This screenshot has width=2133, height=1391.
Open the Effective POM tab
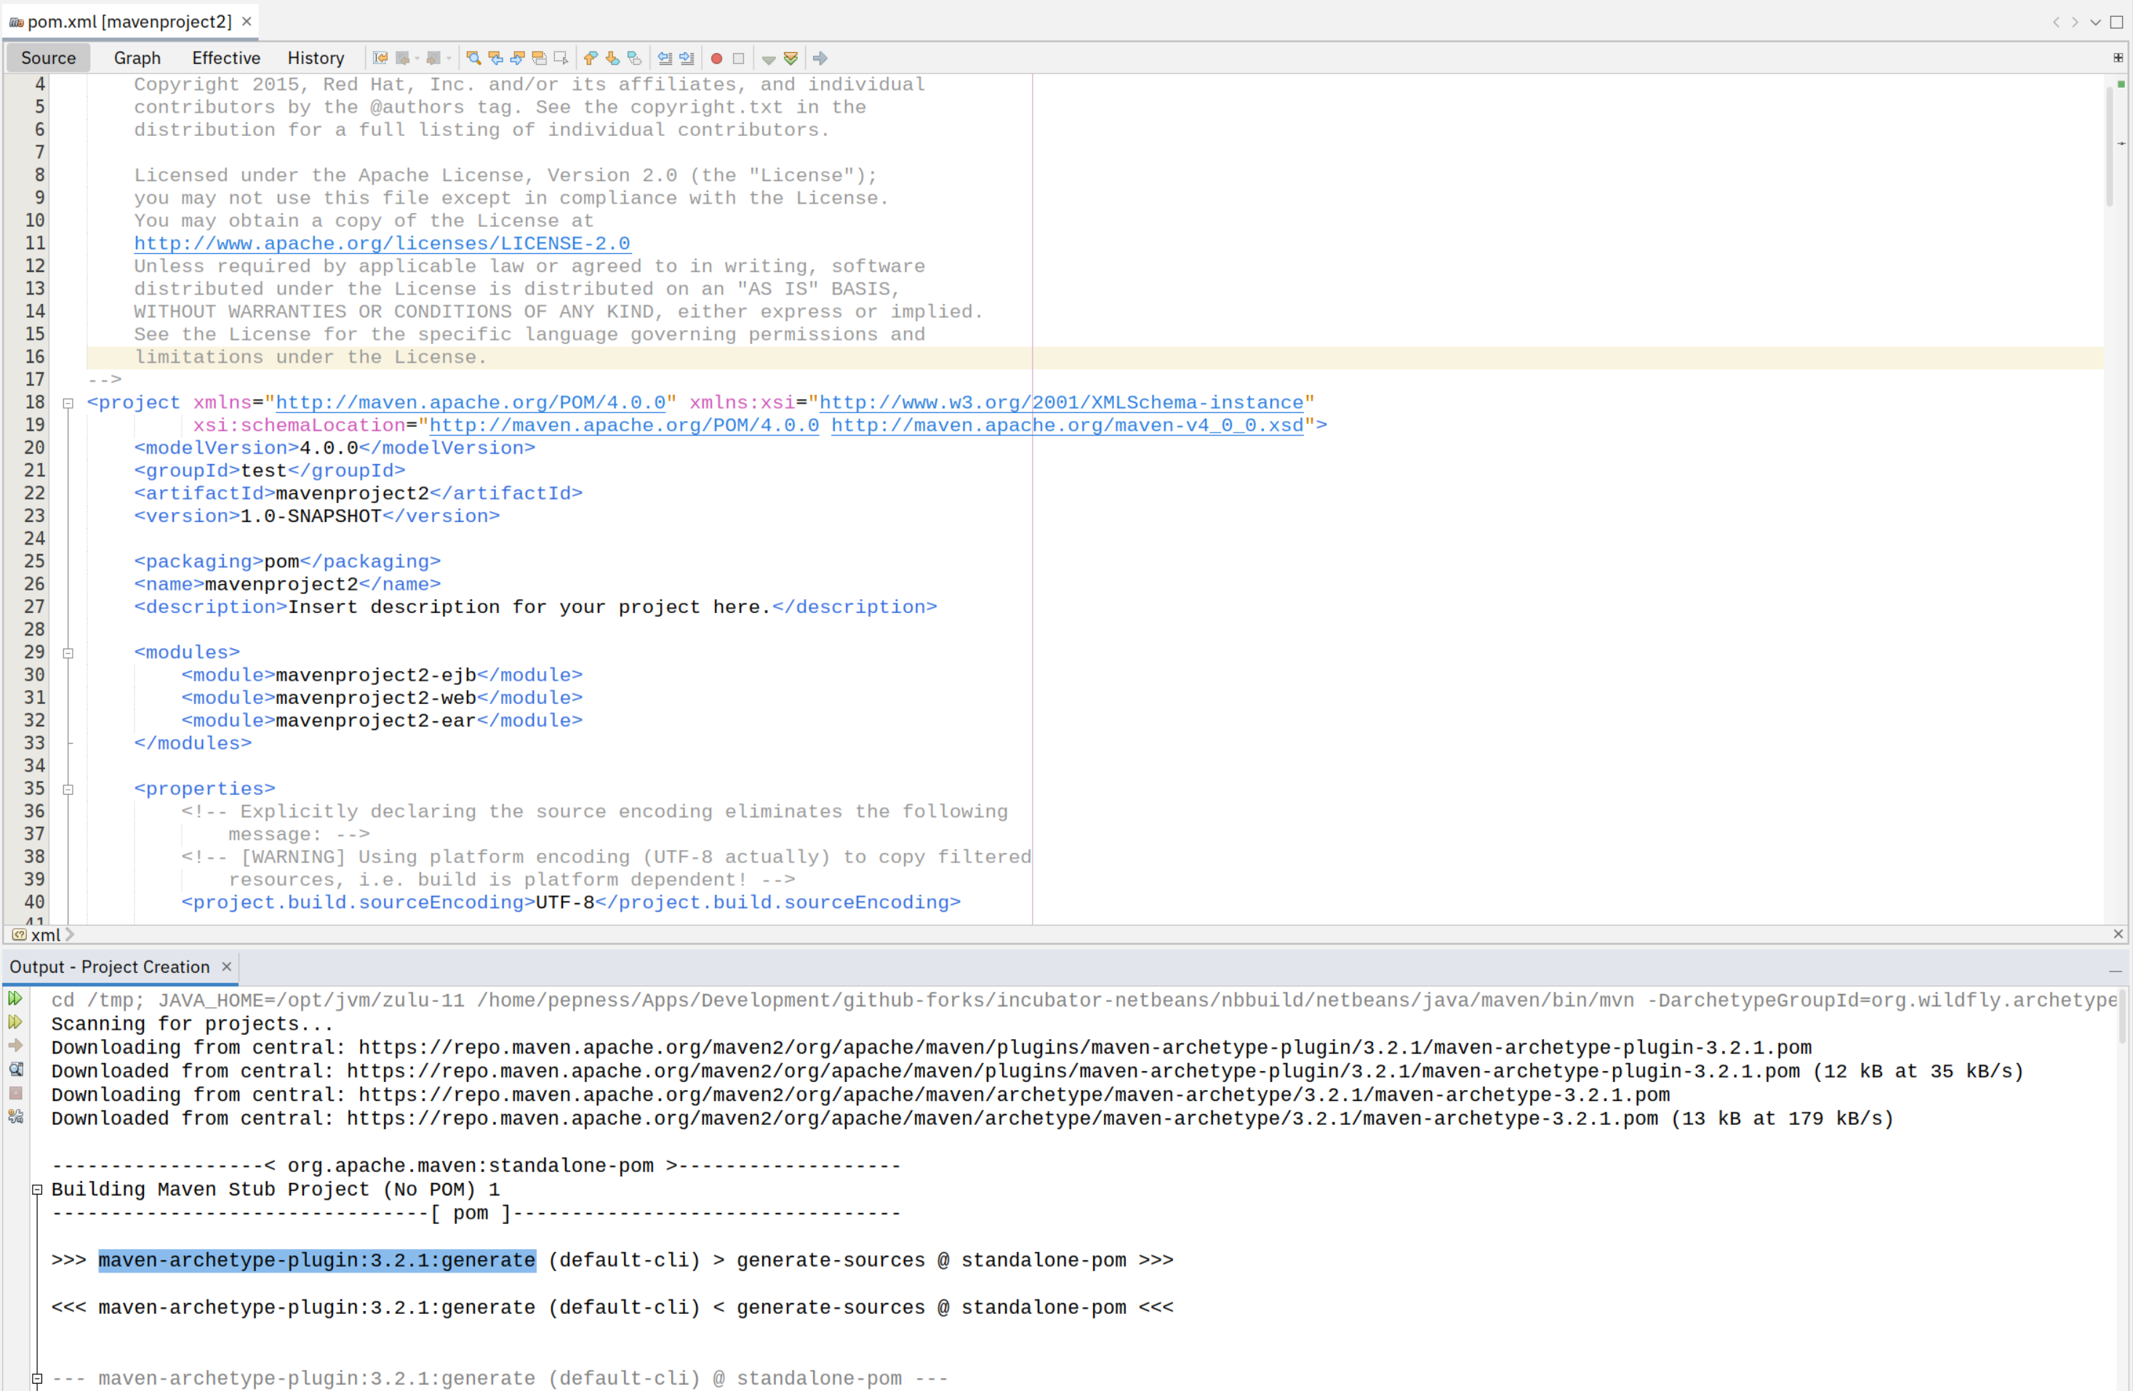pyautogui.click(x=226, y=58)
